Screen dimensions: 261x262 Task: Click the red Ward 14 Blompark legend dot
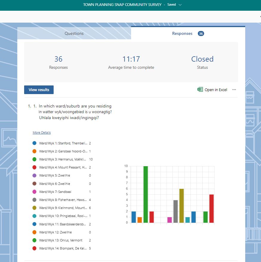(x=34, y=248)
